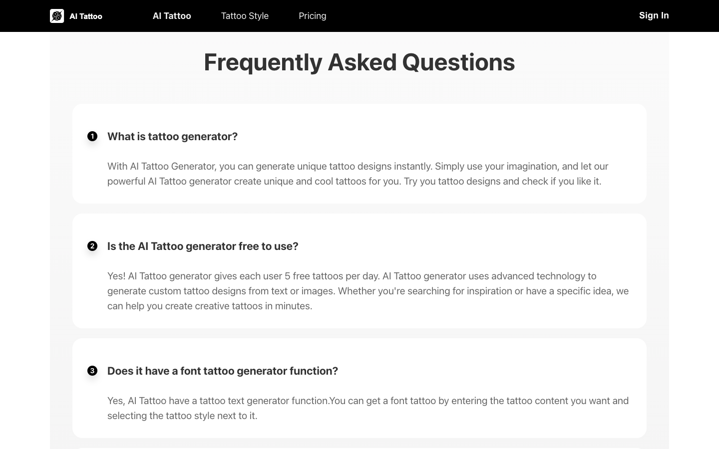719x449 pixels.
Task: Click the black top navigation bar area
Action: point(474,16)
